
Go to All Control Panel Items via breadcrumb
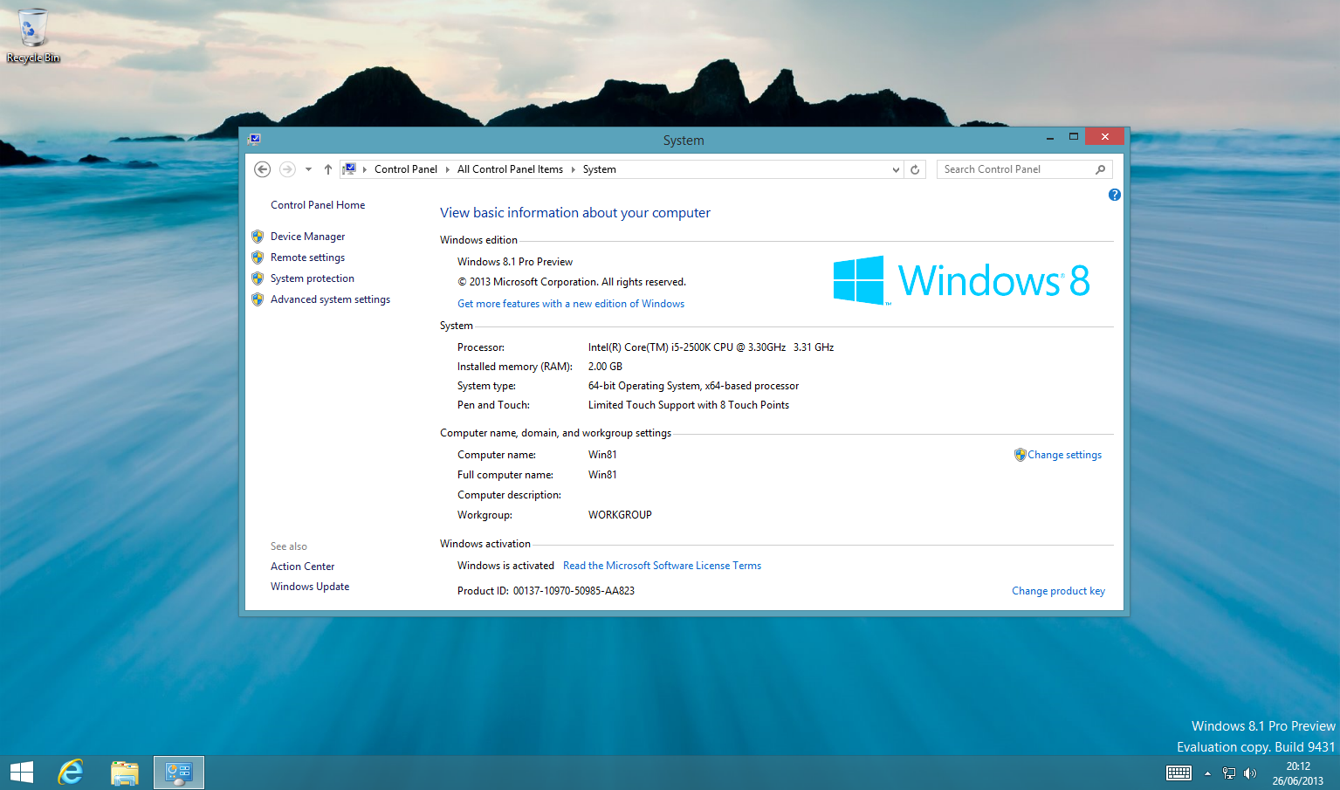[x=510, y=168]
